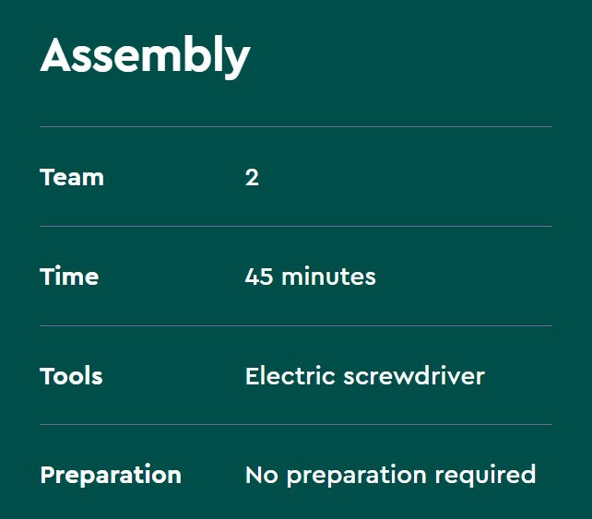592x519 pixels.
Task: Click the Tools row label
Action: 71,376
